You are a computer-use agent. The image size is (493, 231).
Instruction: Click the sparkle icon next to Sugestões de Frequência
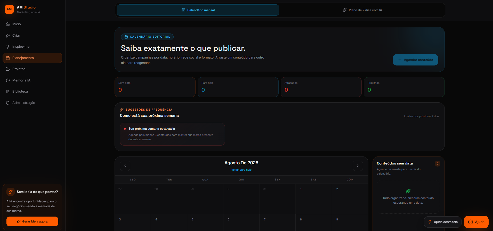122,110
